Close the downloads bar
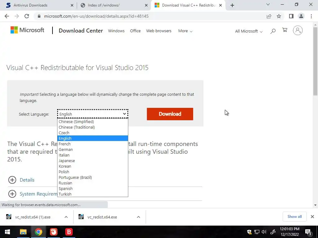The image size is (318, 238). point(312,217)
